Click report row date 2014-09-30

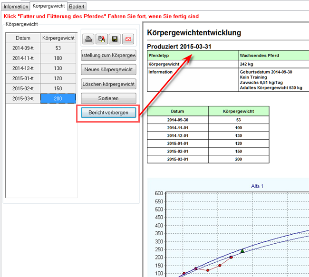click(178, 120)
